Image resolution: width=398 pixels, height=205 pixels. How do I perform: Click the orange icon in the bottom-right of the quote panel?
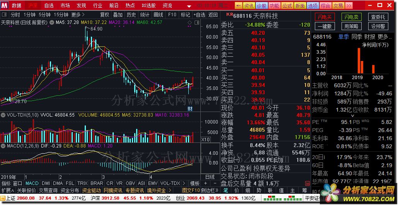(307, 183)
